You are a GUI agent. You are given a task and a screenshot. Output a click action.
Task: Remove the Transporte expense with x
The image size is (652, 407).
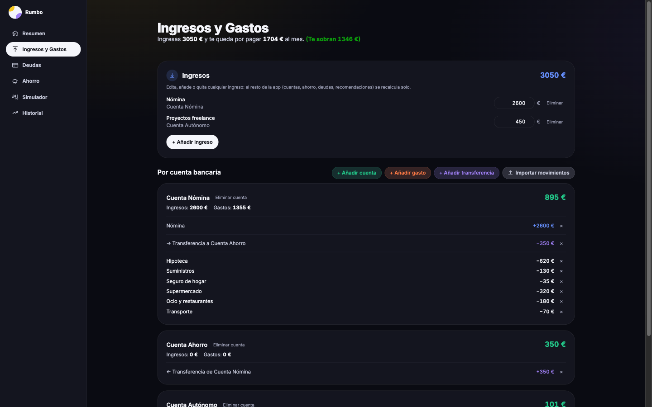coord(561,312)
